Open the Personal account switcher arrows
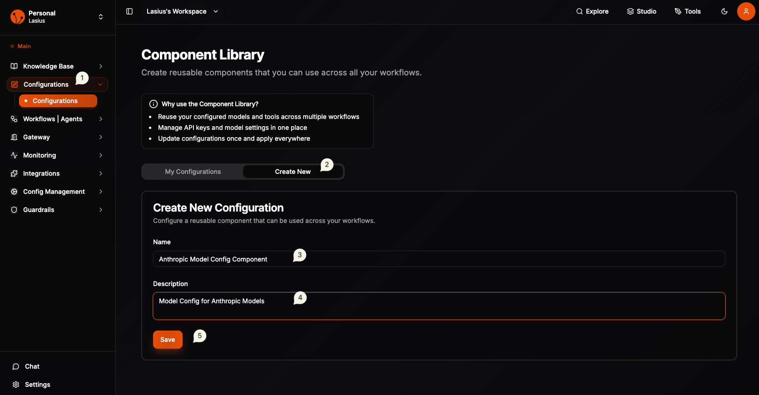The image size is (759, 395). [x=101, y=17]
